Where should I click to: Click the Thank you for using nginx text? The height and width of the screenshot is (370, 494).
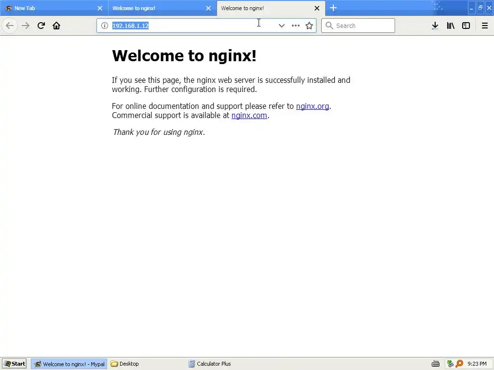click(159, 132)
